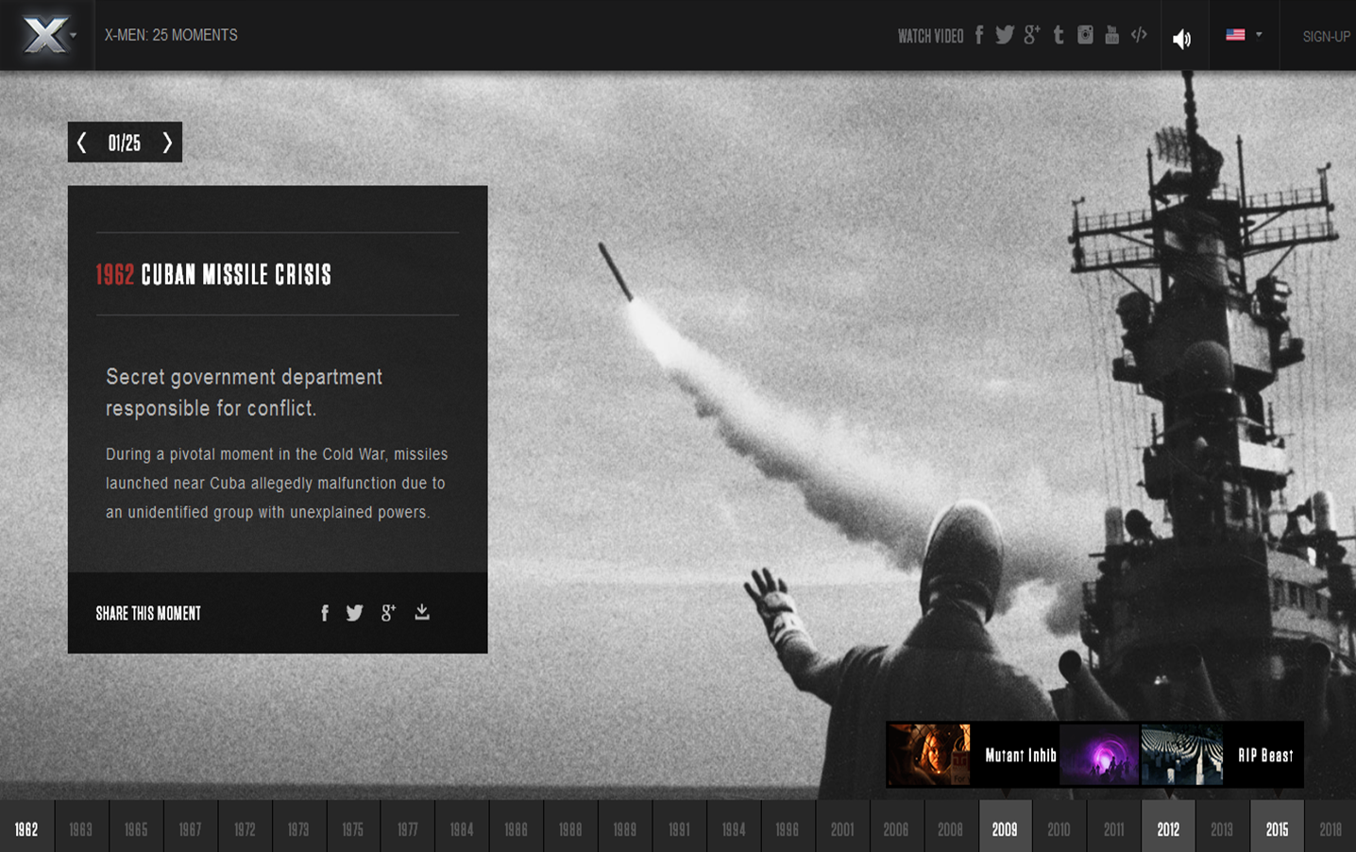Open the Instagram icon in the header
Image resolution: width=1356 pixels, height=852 pixels.
click(x=1085, y=36)
